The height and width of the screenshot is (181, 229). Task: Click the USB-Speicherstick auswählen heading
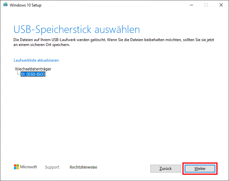(x=77, y=29)
